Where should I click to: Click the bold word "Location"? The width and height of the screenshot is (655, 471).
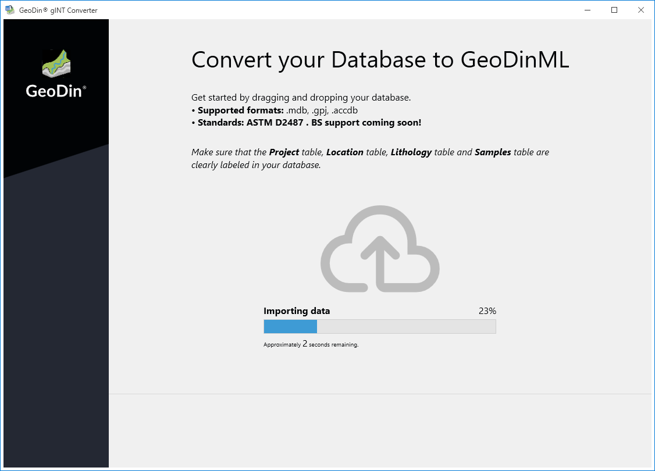[345, 152]
